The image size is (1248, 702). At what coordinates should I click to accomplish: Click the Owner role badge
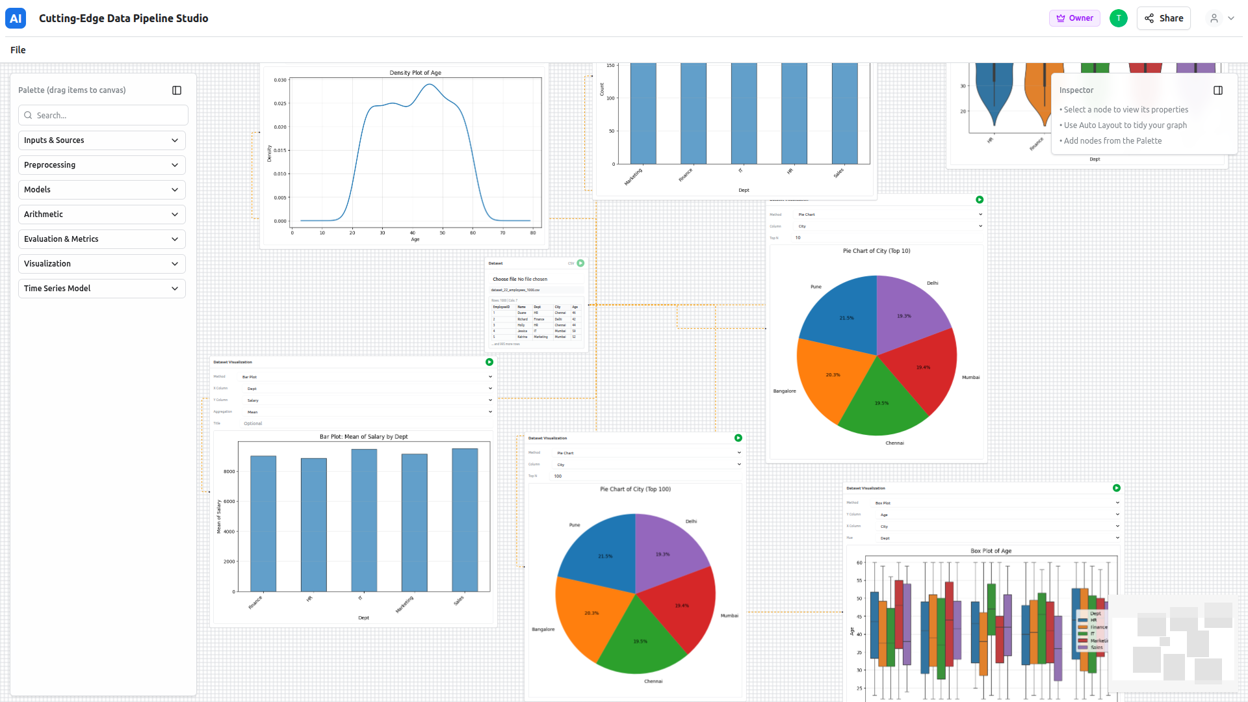[x=1074, y=18]
